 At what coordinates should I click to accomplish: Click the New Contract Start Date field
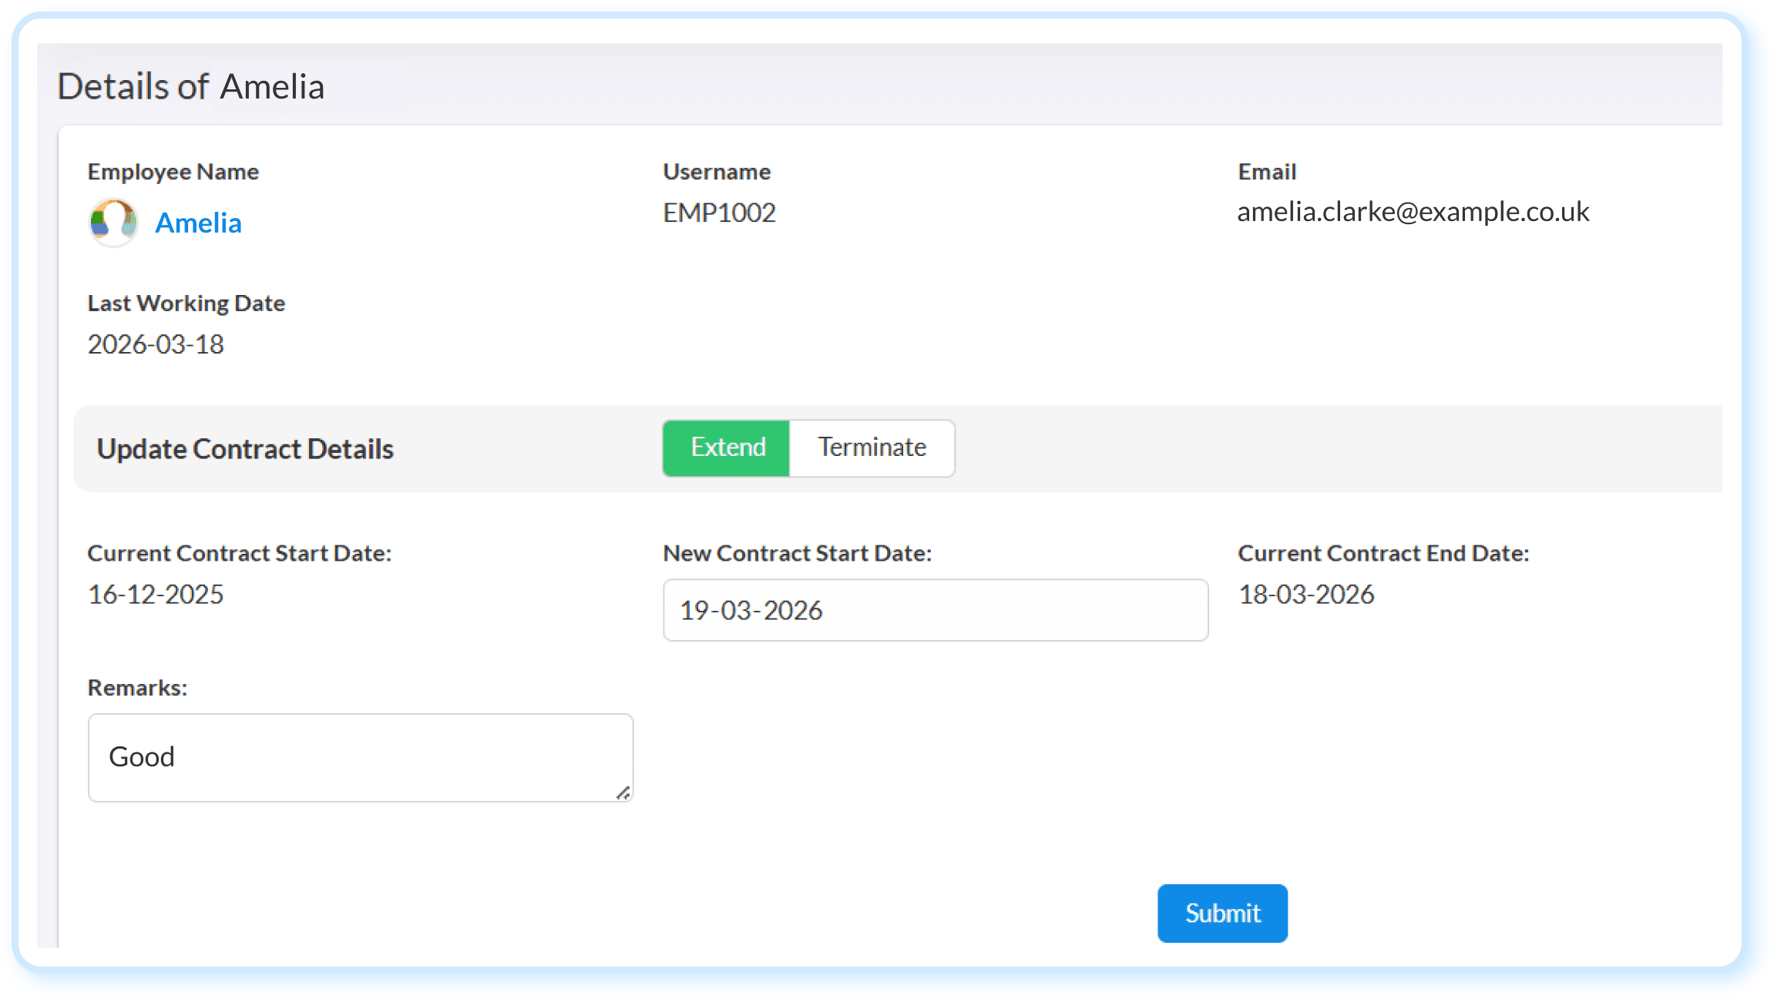point(936,610)
